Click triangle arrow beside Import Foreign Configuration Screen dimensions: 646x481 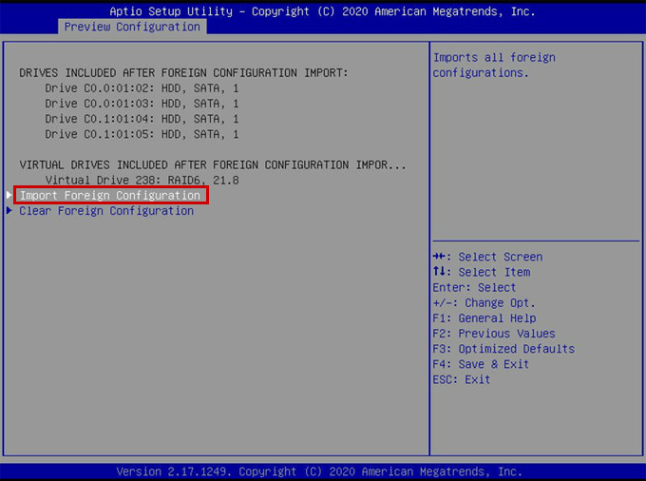coord(9,195)
